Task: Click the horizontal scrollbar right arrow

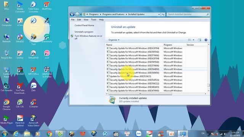Action: tap(205, 94)
